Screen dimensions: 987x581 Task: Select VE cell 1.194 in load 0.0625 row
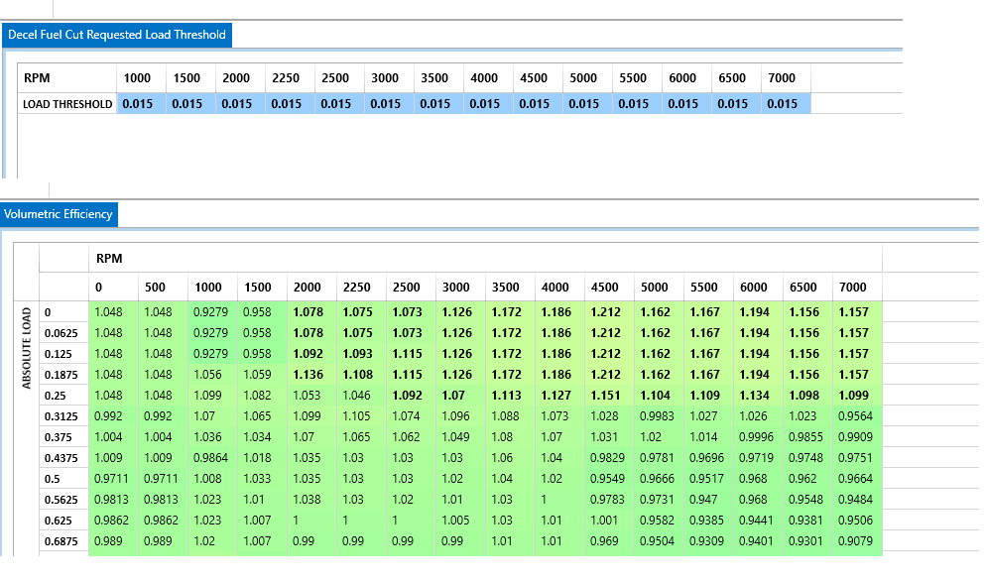point(758,333)
